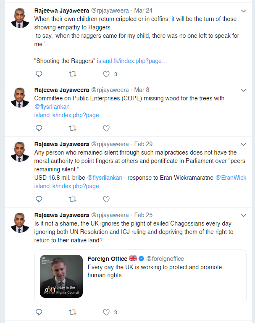
Task: Reply to the Mar 8 COPE tweet
Action: tap(39, 128)
